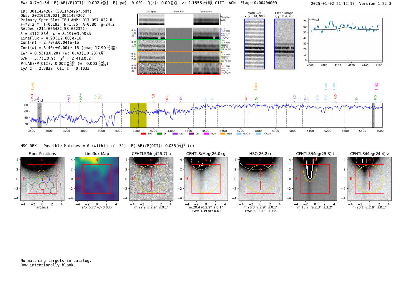The height and width of the screenshot is (281, 412).
Task: Click 'EWr: 5, PLAE: 0.035' caption
Action: (260, 211)
